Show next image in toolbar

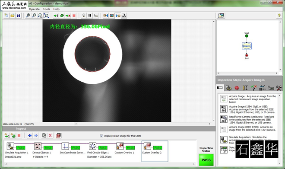(118, 16)
